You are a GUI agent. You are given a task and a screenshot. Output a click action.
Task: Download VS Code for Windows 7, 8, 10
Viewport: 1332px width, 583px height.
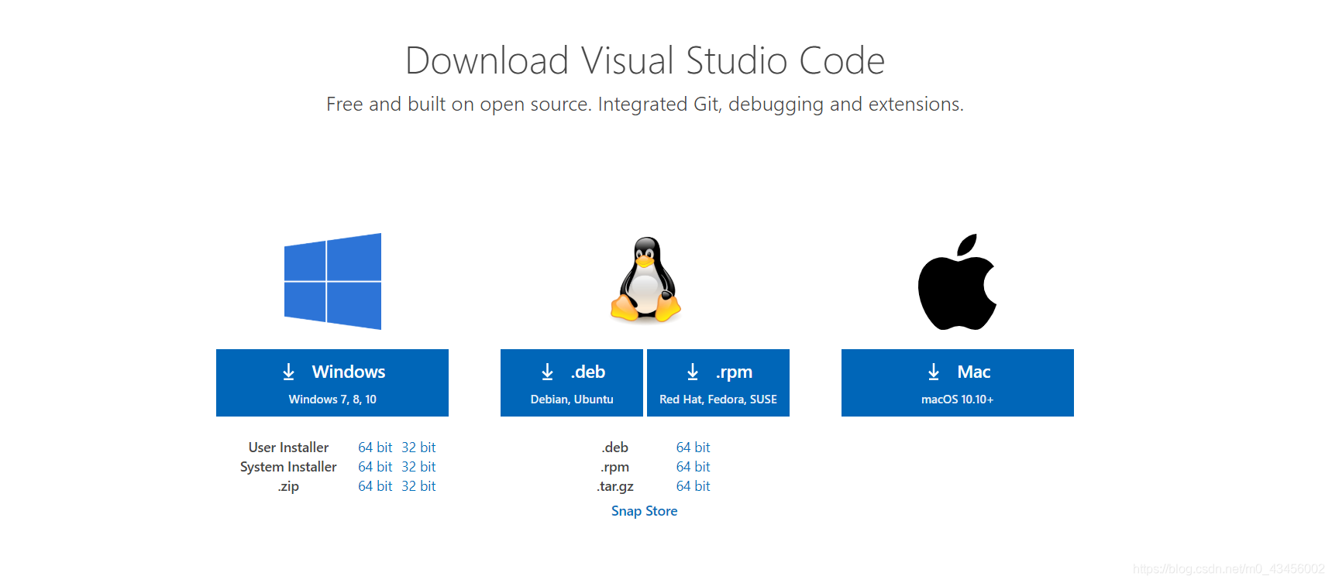coord(332,382)
